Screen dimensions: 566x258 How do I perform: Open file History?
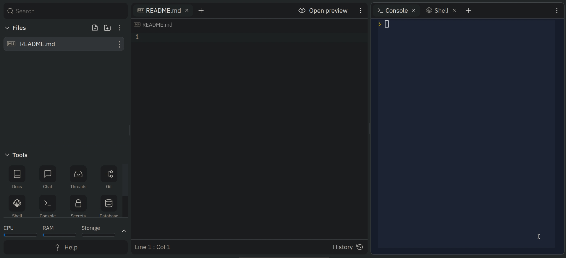[348, 247]
